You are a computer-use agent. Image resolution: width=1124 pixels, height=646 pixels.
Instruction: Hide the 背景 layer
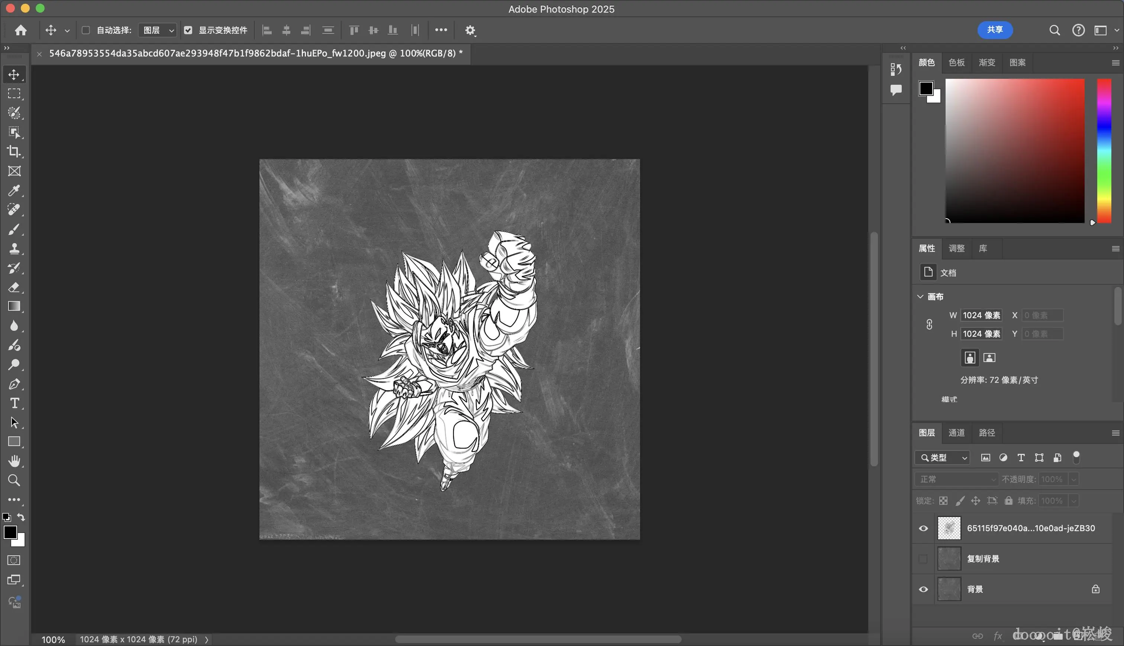click(923, 589)
